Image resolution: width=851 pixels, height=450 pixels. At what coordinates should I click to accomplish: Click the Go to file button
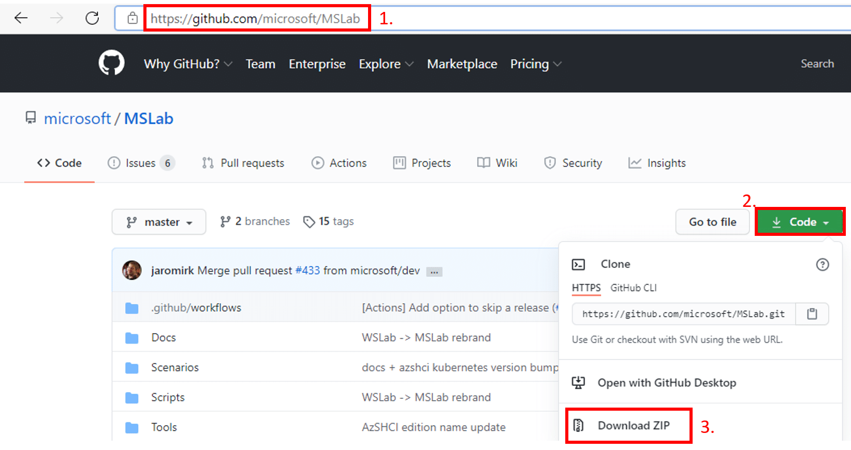point(712,222)
